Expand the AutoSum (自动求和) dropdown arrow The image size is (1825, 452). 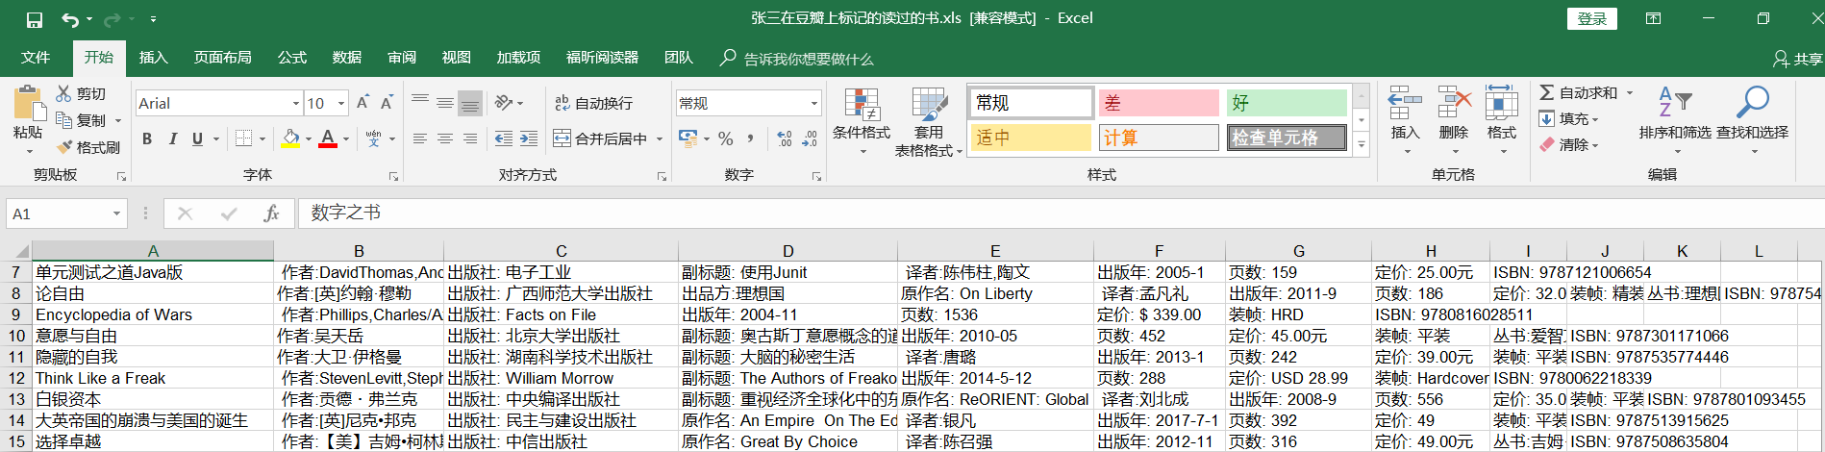[x=1630, y=92]
